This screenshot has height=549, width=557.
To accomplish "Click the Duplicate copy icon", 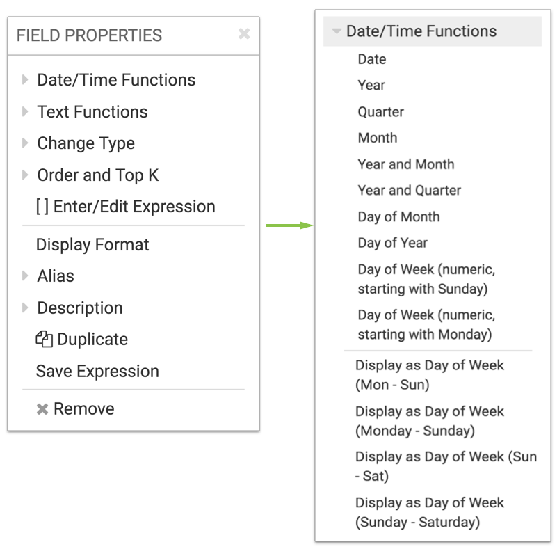I will pos(44,340).
